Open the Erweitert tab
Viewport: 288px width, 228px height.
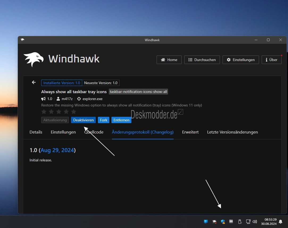click(190, 132)
